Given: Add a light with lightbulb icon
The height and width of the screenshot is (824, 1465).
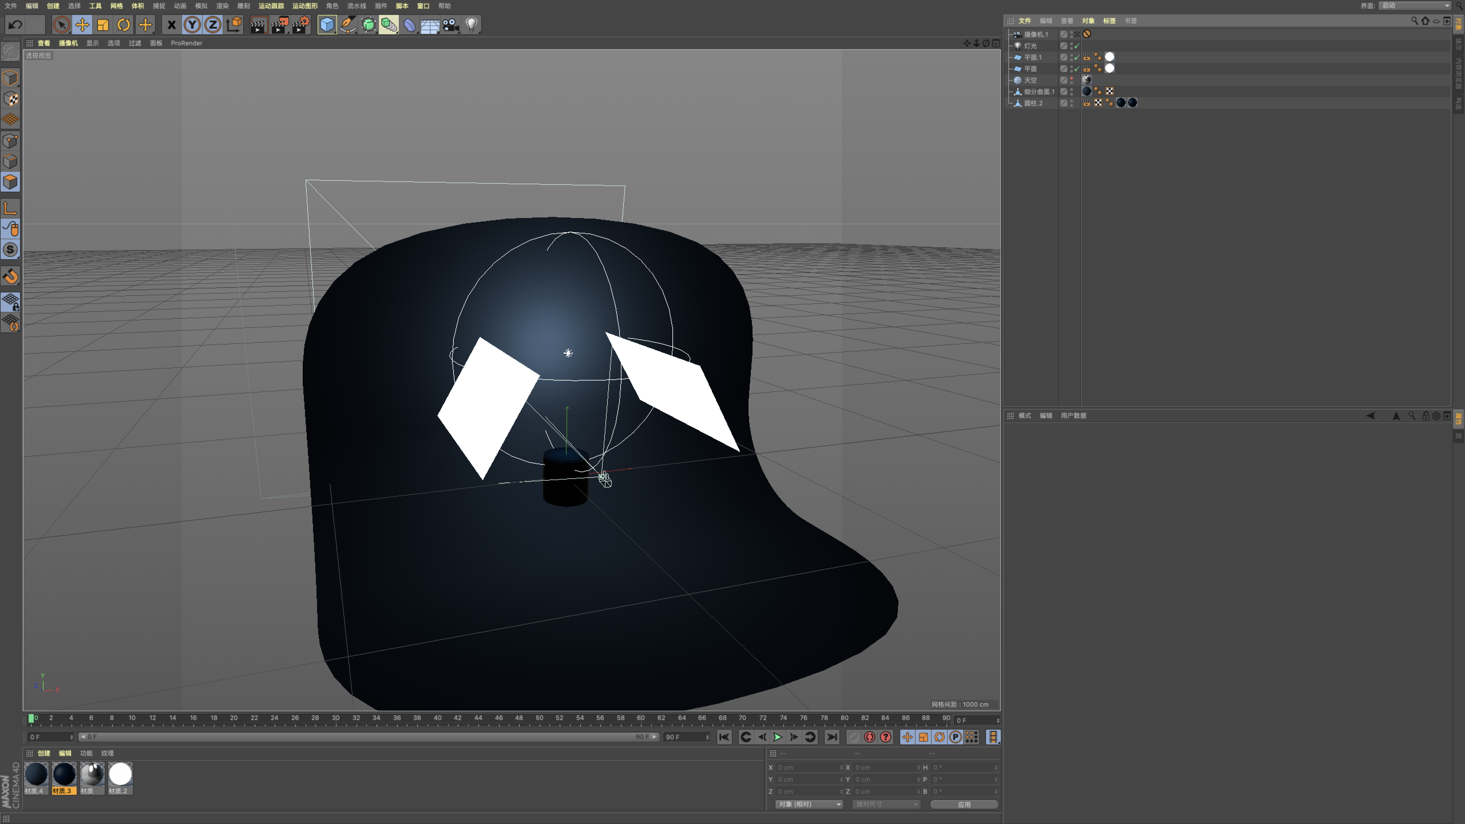Looking at the screenshot, I should pos(472,25).
